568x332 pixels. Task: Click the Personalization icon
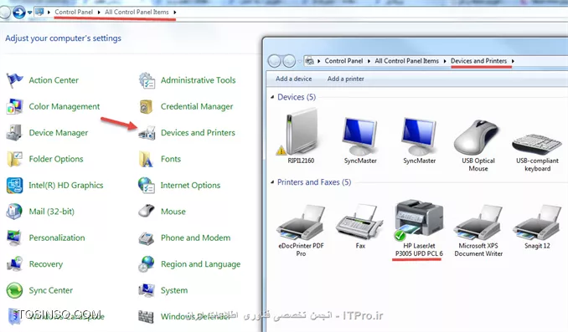click(14, 238)
